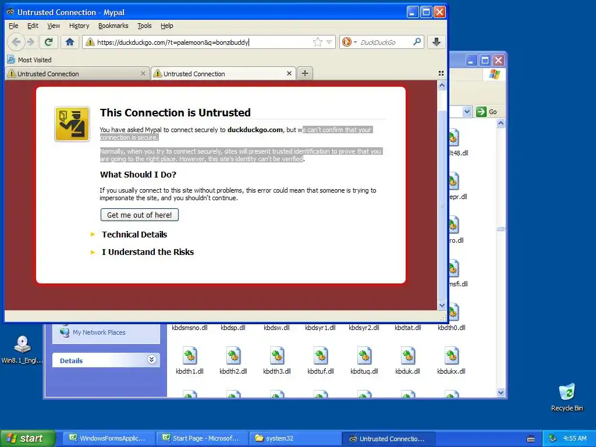Close the first Untrusted Connection tab
This screenshot has height=447, width=596.
click(143, 73)
